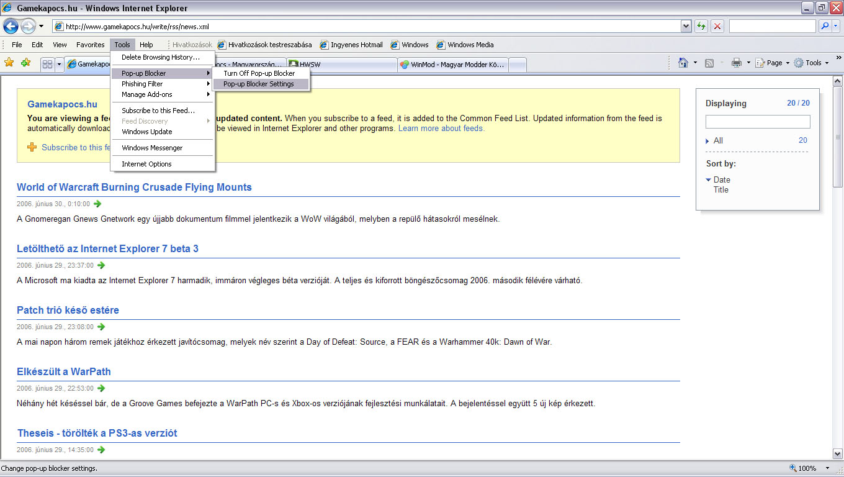The image size is (844, 477).
Task: Click the red X Stop button
Action: [717, 26]
